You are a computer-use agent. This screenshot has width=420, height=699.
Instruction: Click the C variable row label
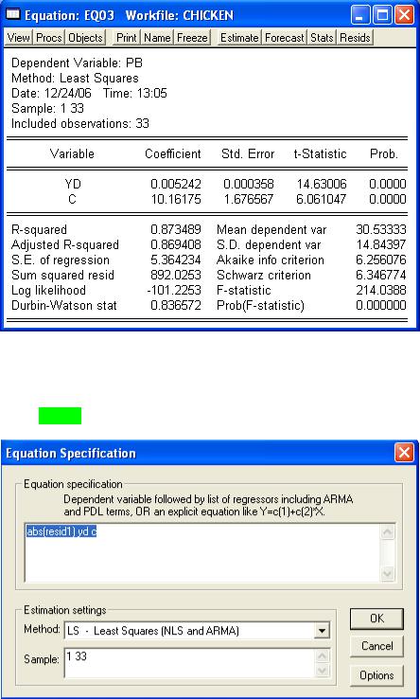point(72,199)
